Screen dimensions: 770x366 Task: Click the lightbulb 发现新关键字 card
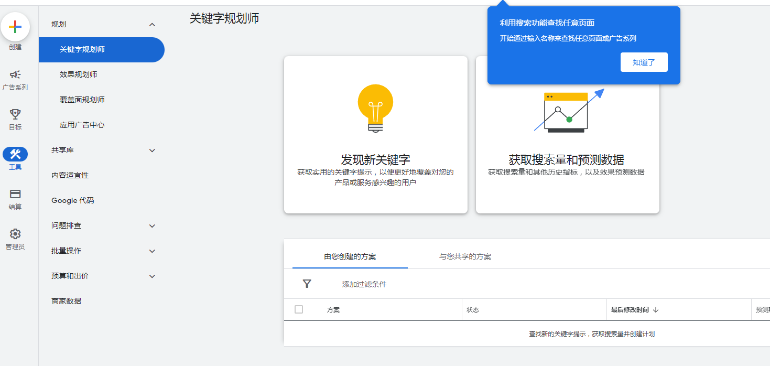point(375,135)
